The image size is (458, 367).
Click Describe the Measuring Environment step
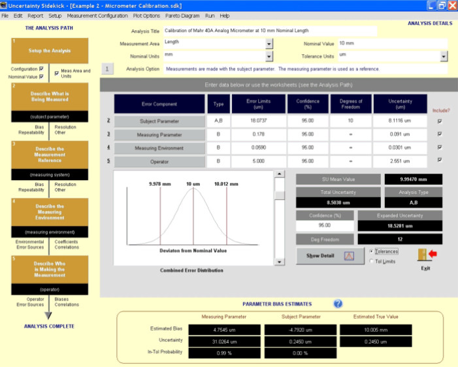(x=50, y=212)
